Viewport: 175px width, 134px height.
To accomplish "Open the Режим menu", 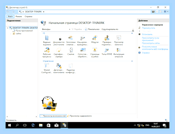I will (x=19, y=16).
